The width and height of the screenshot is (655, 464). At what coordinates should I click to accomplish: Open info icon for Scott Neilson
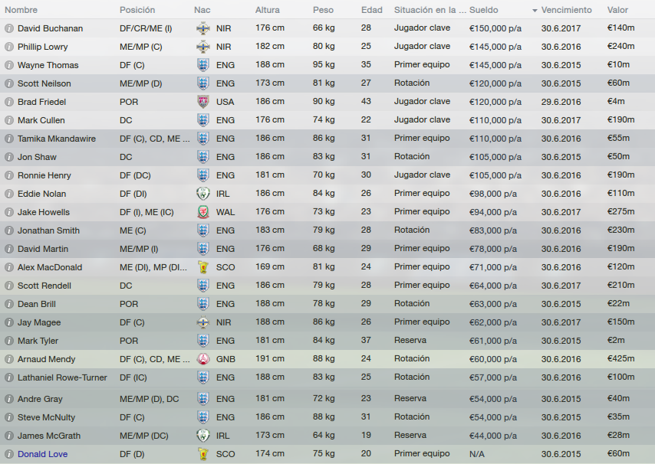click(8, 83)
